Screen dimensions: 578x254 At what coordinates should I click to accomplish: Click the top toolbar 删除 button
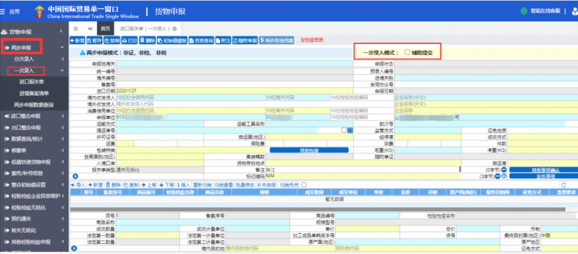(147, 41)
